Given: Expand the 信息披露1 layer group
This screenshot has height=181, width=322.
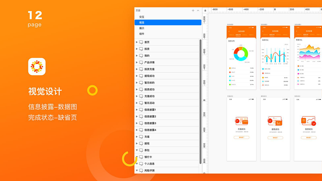Looking at the screenshot, I should (x=137, y=110).
